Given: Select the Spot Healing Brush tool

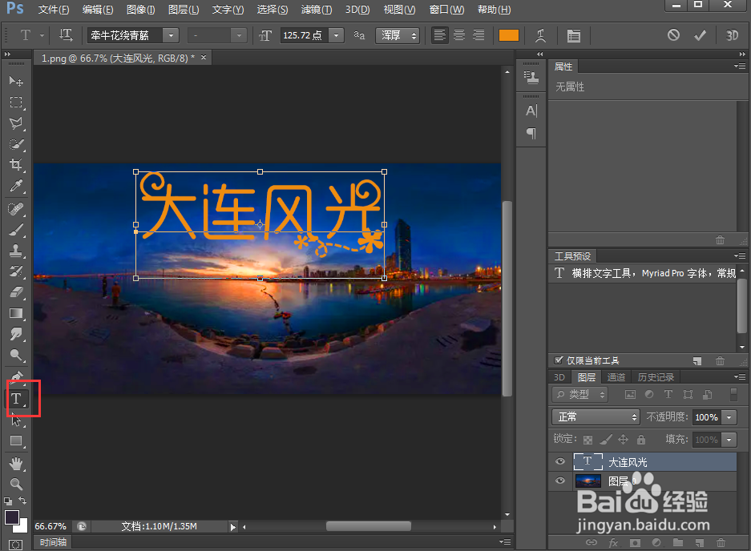Looking at the screenshot, I should [x=16, y=209].
